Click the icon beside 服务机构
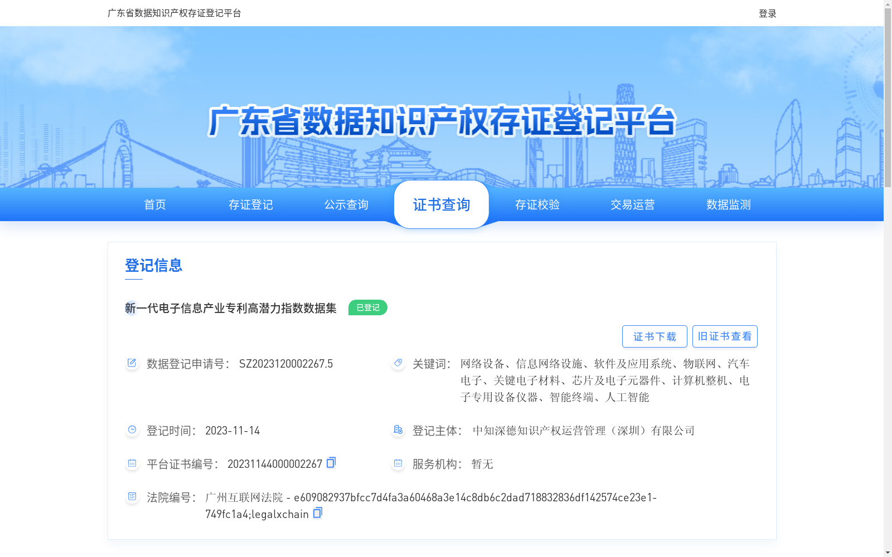This screenshot has height=557, width=892. click(x=398, y=463)
